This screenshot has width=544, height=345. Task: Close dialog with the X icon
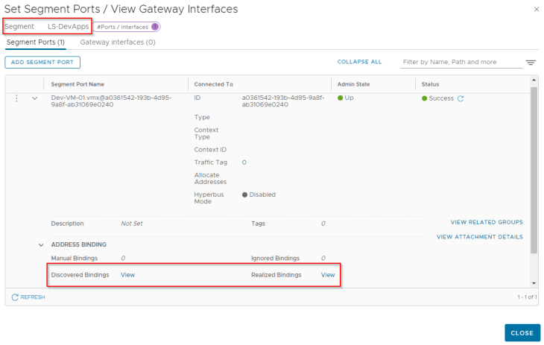[x=537, y=10]
